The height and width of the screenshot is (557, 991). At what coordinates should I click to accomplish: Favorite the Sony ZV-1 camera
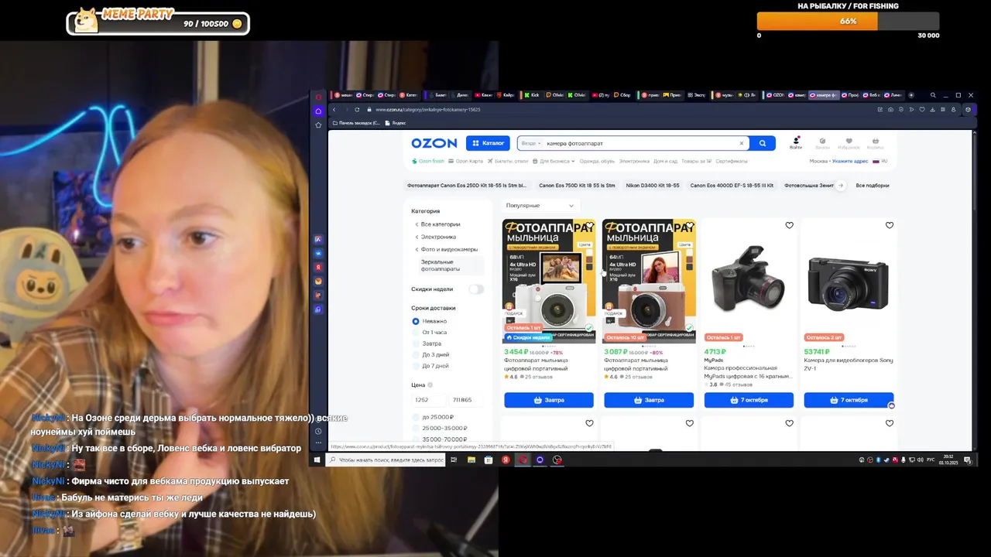click(x=889, y=226)
